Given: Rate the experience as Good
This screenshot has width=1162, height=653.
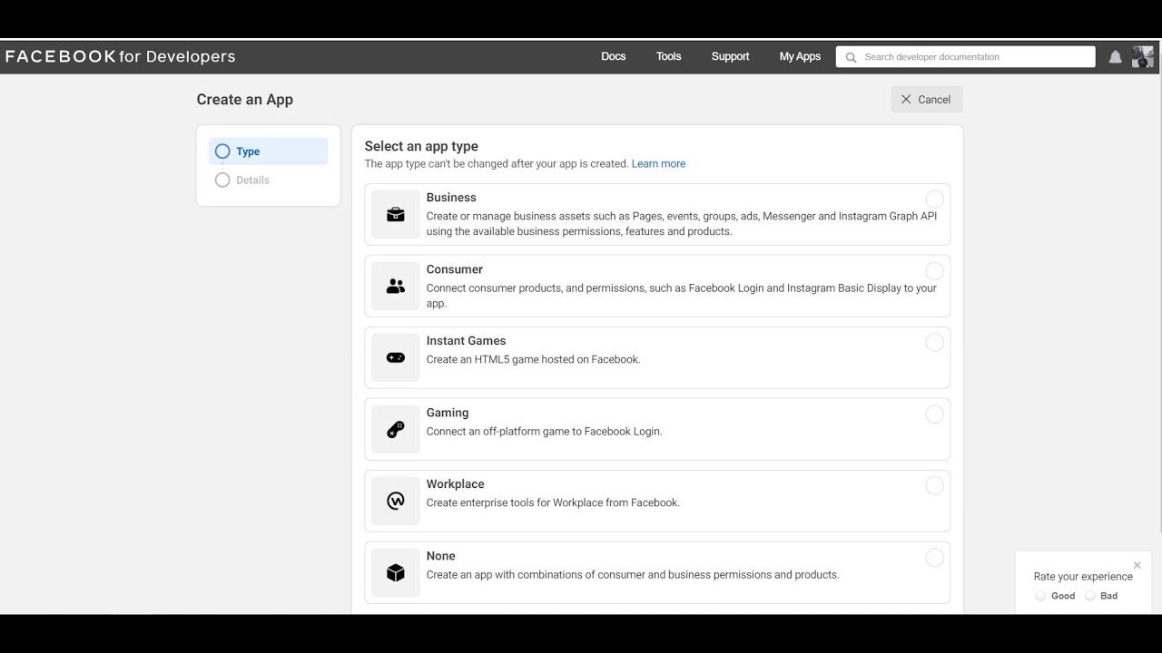Looking at the screenshot, I should pos(1040,596).
